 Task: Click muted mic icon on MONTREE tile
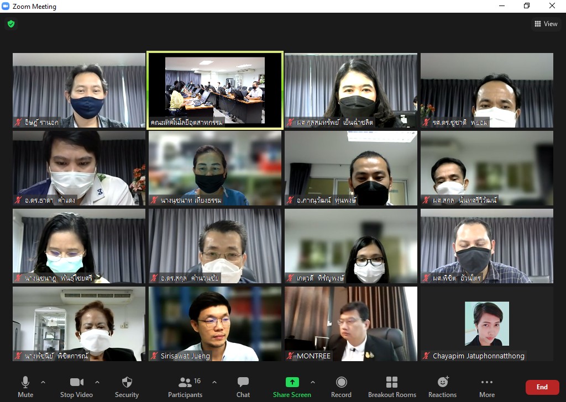290,356
